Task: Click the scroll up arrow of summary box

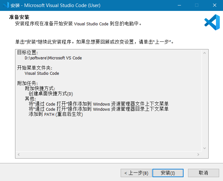Action: (x=204, y=53)
